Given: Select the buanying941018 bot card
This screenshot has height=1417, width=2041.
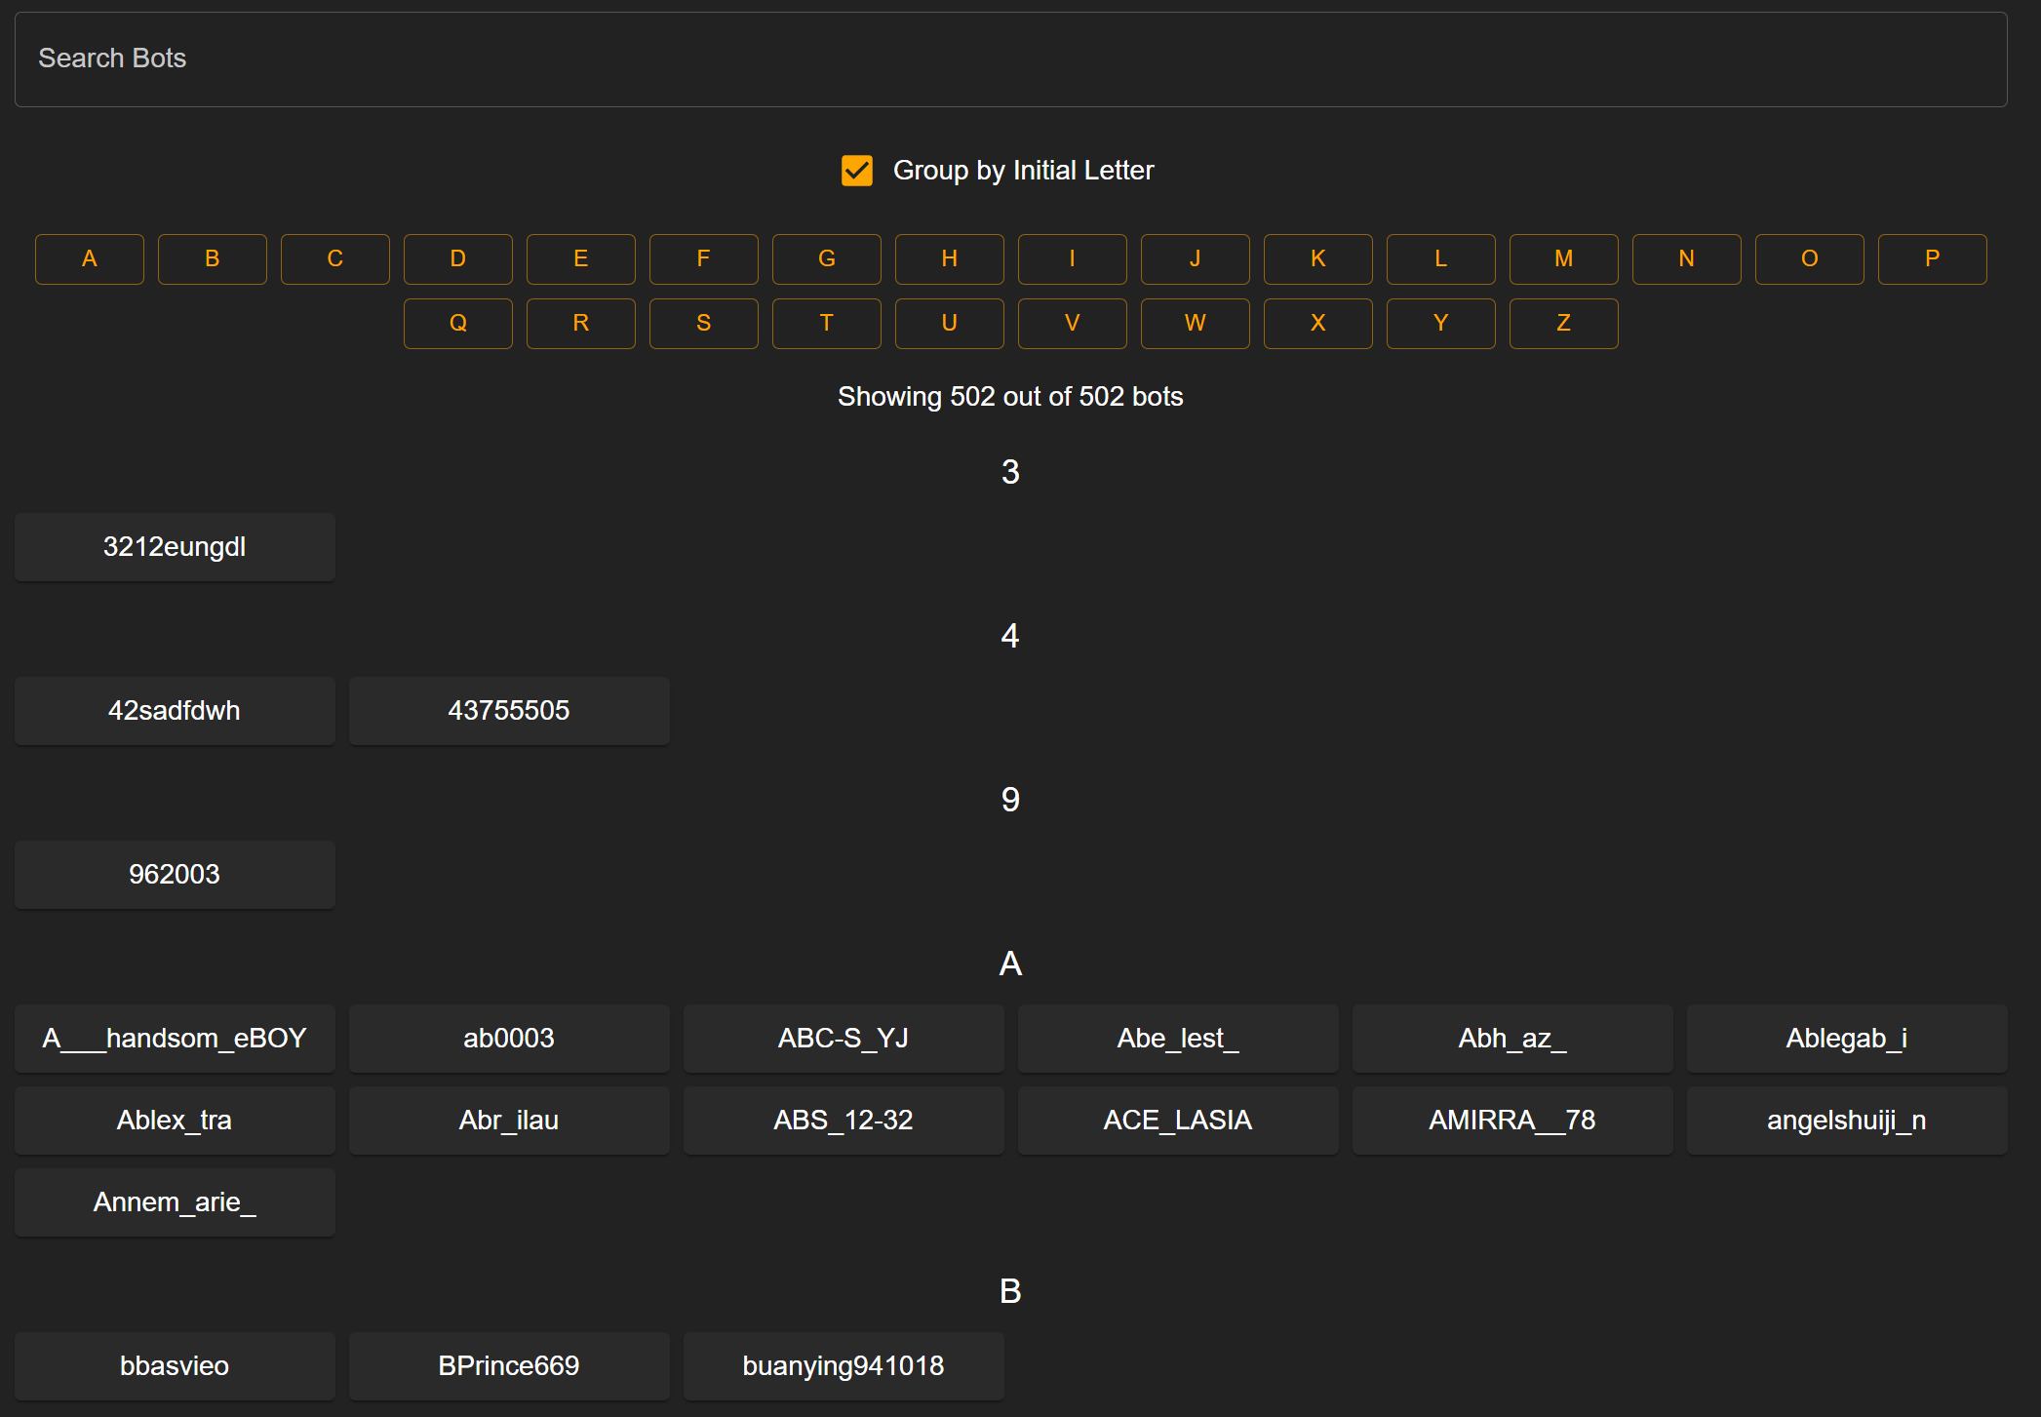Looking at the screenshot, I should (844, 1366).
